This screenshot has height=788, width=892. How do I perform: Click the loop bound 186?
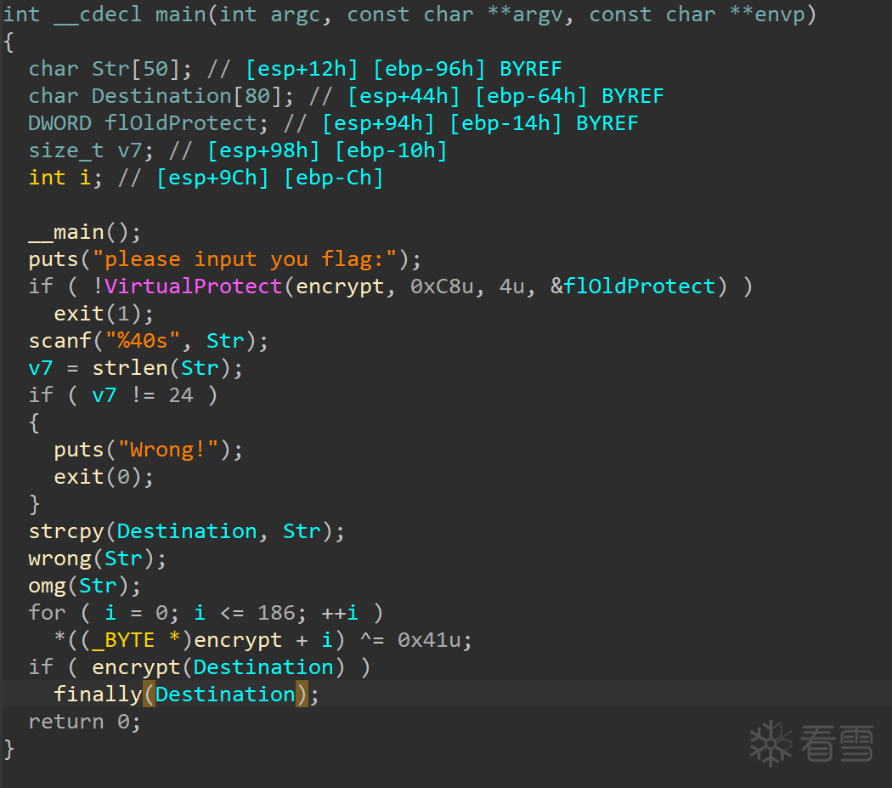[x=276, y=612]
